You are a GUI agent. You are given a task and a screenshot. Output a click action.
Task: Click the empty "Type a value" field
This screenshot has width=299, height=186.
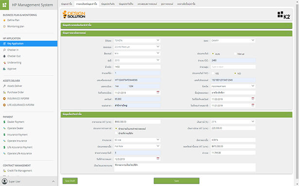tap(233, 67)
